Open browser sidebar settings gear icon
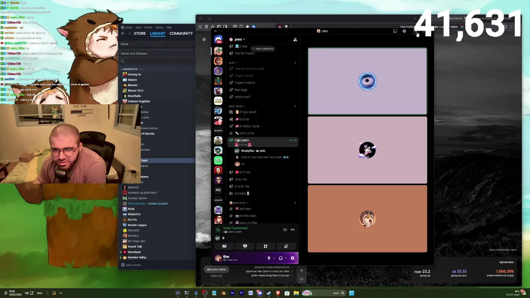This screenshot has height=298, width=530. 204,40
